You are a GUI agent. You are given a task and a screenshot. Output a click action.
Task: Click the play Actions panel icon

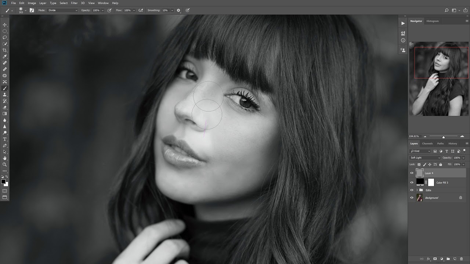(403, 23)
